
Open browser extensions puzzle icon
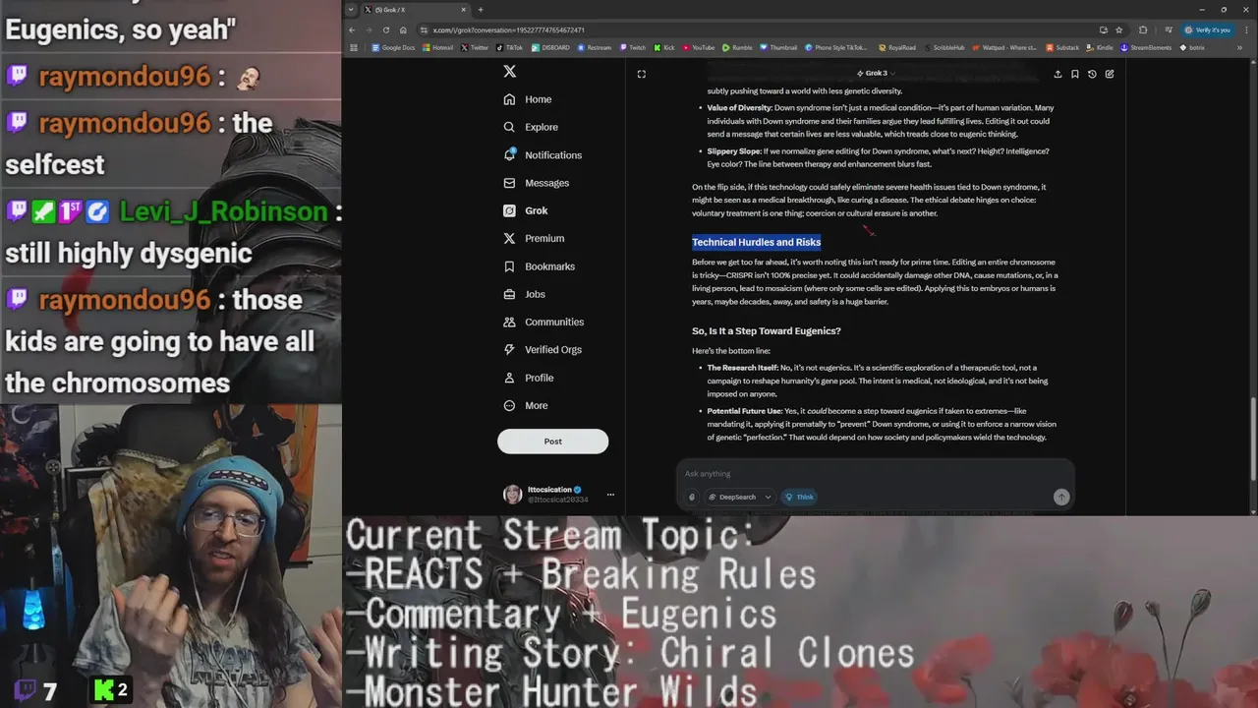point(1142,29)
